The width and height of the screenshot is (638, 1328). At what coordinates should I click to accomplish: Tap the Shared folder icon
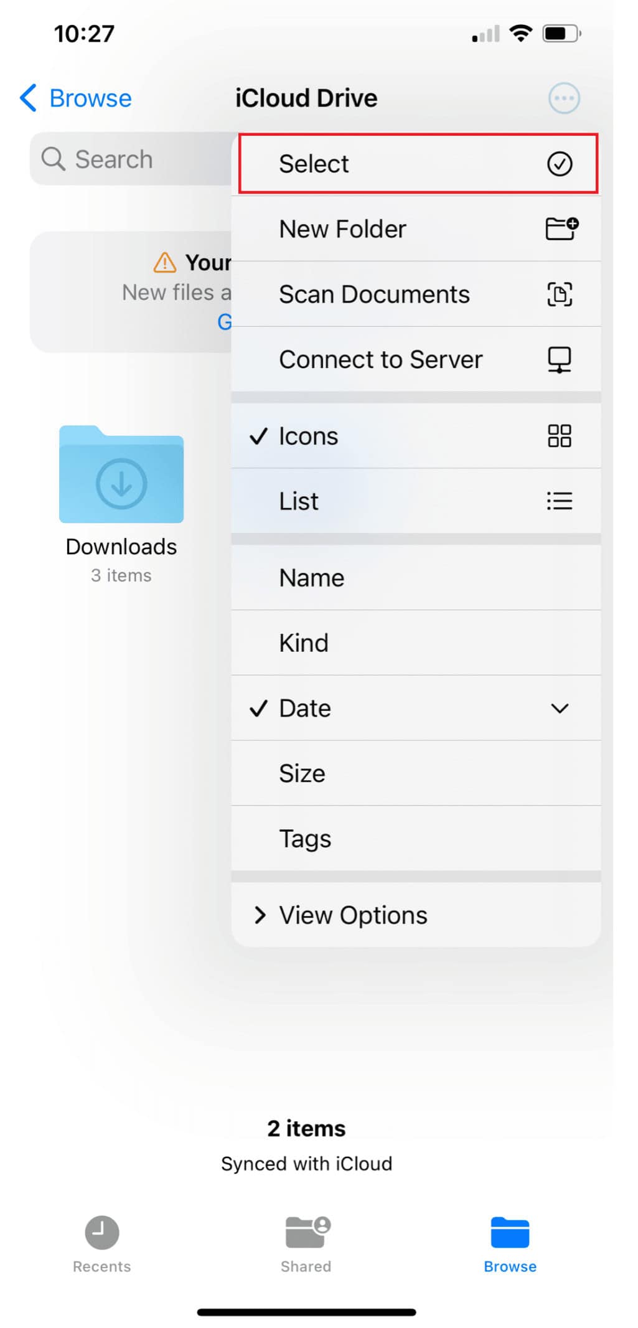tap(307, 1232)
